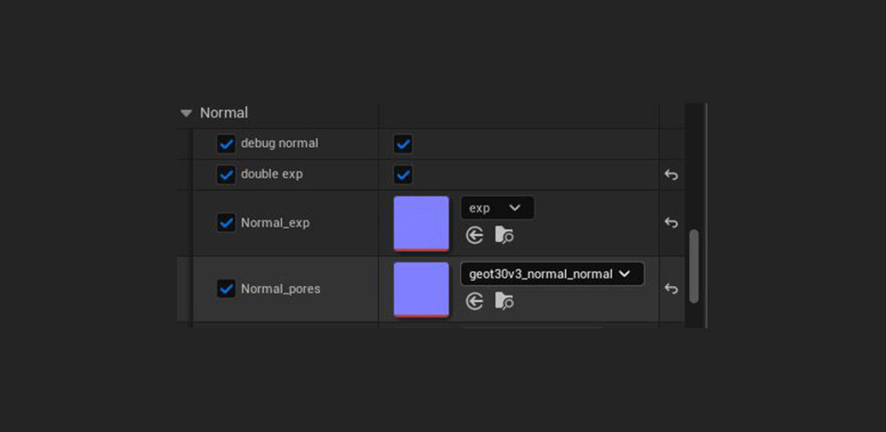Toggle the double exp override checkbox

[x=226, y=175]
